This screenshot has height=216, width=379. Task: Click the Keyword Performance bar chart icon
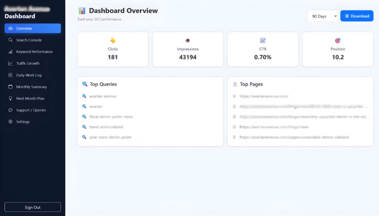click(10, 52)
